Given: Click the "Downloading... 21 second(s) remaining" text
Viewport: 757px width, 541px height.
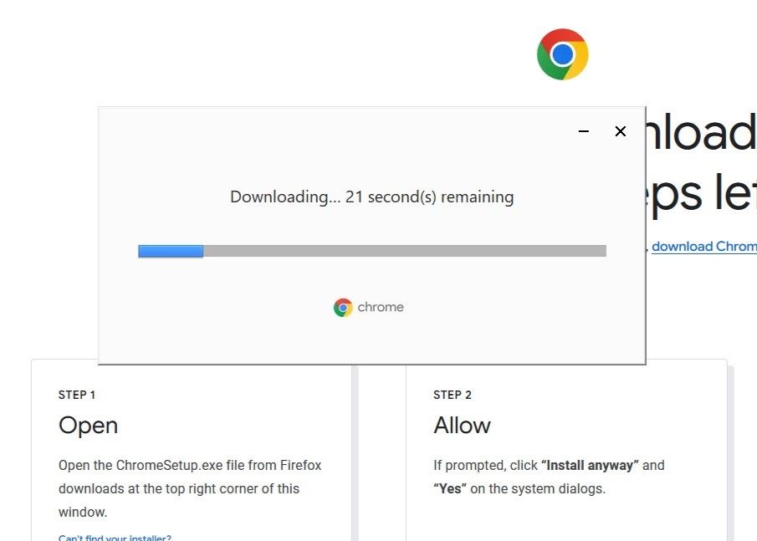Looking at the screenshot, I should [371, 196].
